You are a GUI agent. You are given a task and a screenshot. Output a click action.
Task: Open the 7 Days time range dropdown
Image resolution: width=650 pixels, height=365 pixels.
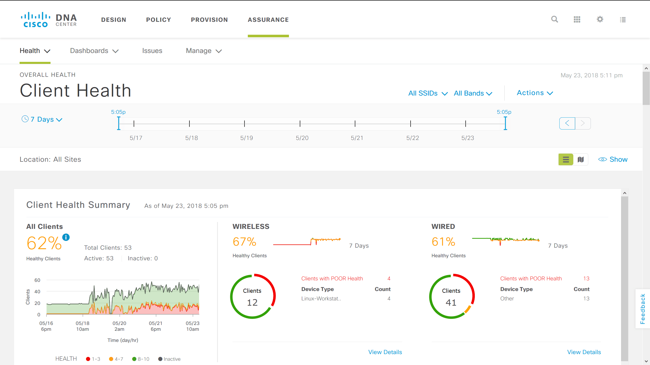(x=42, y=119)
